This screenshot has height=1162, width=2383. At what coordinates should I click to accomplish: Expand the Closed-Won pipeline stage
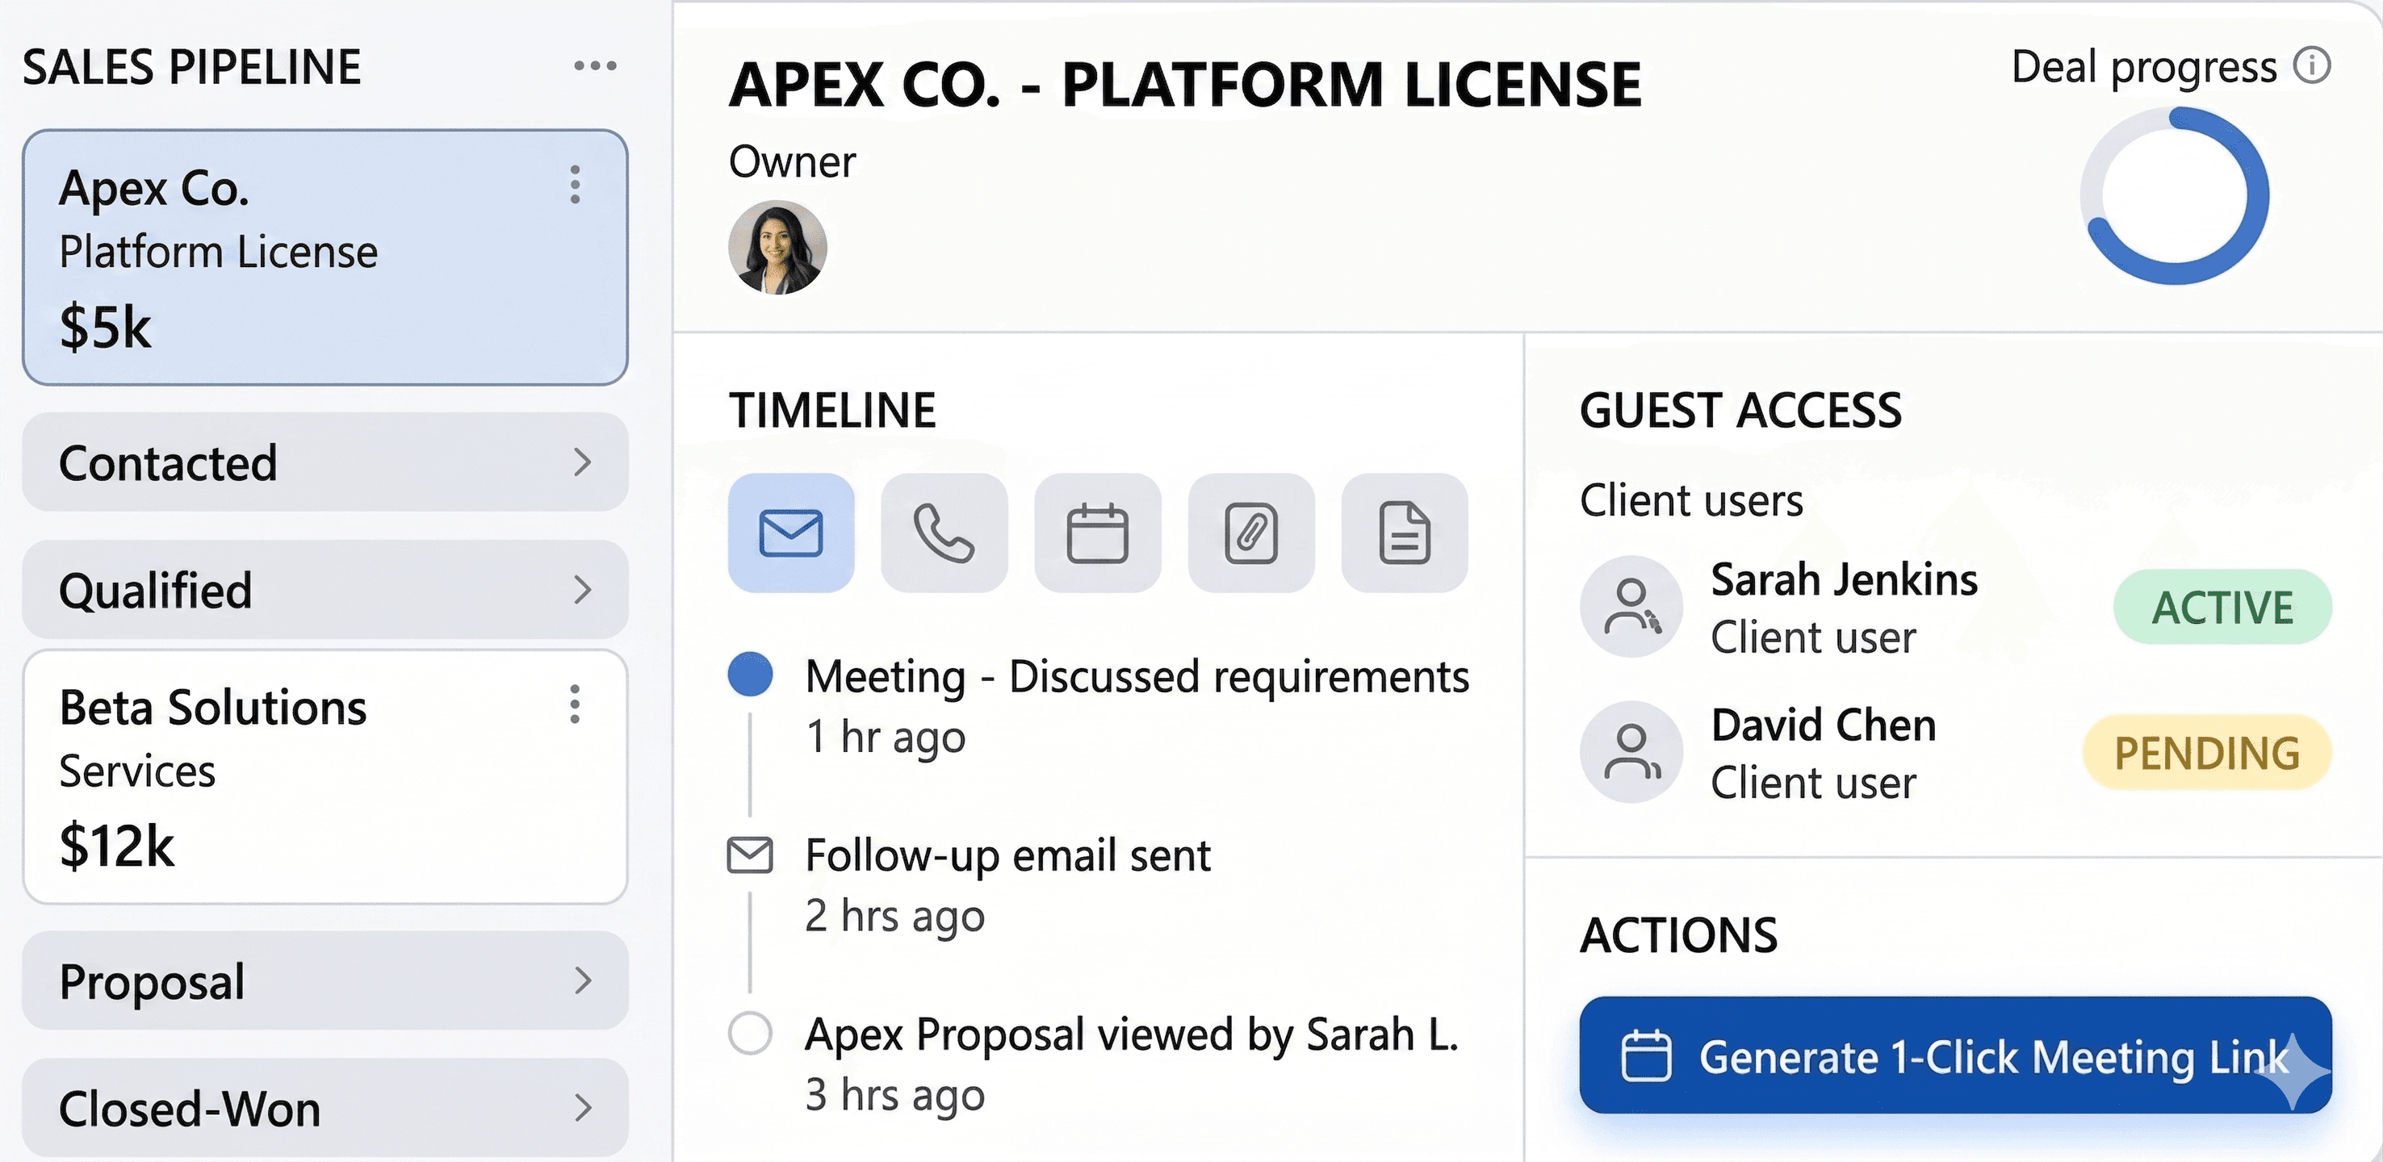(x=582, y=1107)
